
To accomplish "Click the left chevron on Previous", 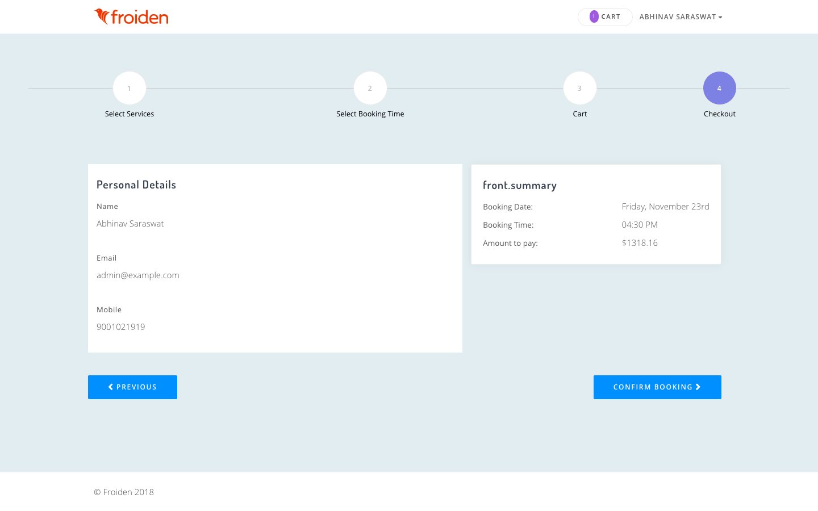I will pyautogui.click(x=111, y=387).
